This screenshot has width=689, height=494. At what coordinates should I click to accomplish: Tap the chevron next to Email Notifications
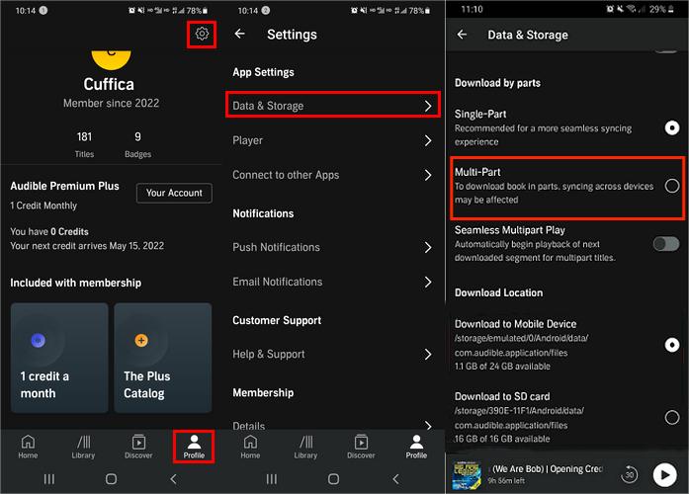pyautogui.click(x=428, y=282)
